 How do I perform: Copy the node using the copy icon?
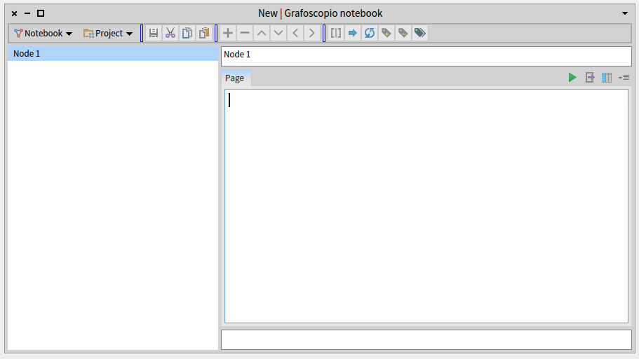(x=187, y=33)
